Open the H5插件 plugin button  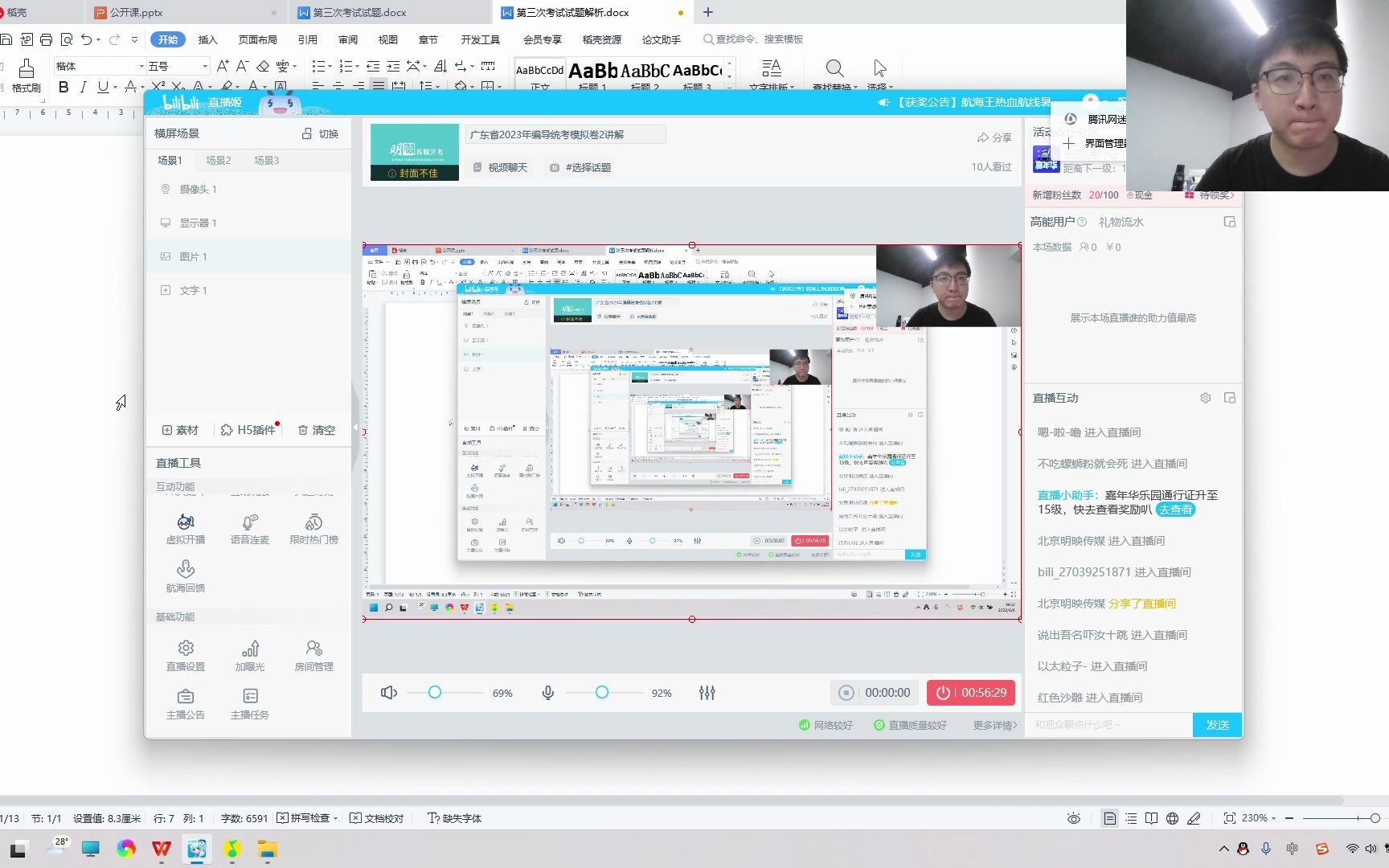tap(248, 430)
